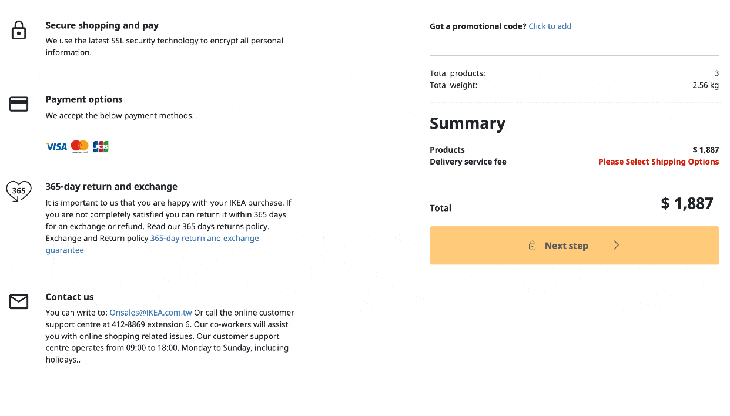Click the Contact us heading
Image resolution: width=730 pixels, height=416 pixels.
coord(69,297)
